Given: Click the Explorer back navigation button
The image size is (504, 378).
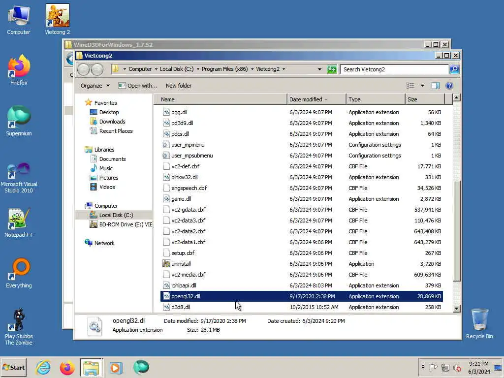Looking at the screenshot, I should 84,69.
